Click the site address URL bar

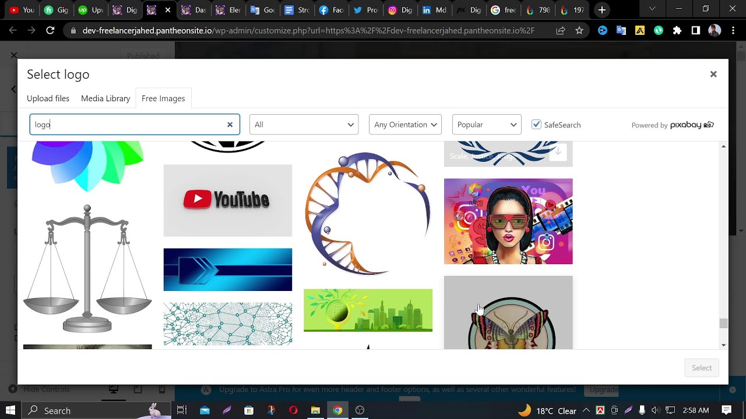click(x=308, y=30)
